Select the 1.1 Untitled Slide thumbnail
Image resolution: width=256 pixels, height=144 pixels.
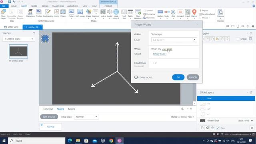point(18,52)
